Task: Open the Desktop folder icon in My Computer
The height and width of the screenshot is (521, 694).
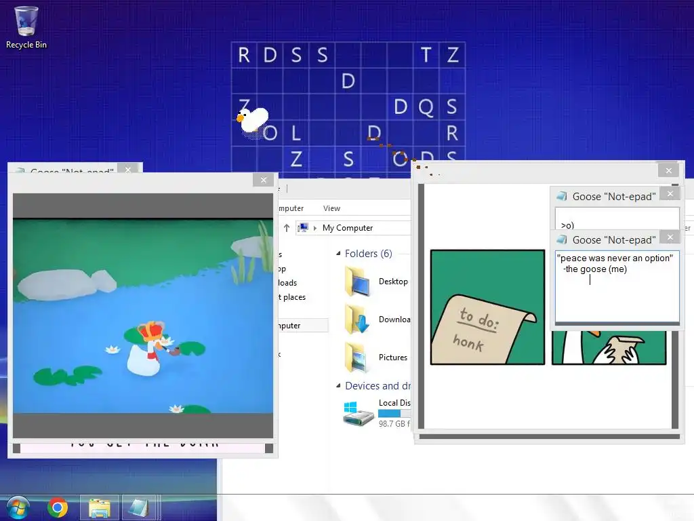Action: [358, 282]
